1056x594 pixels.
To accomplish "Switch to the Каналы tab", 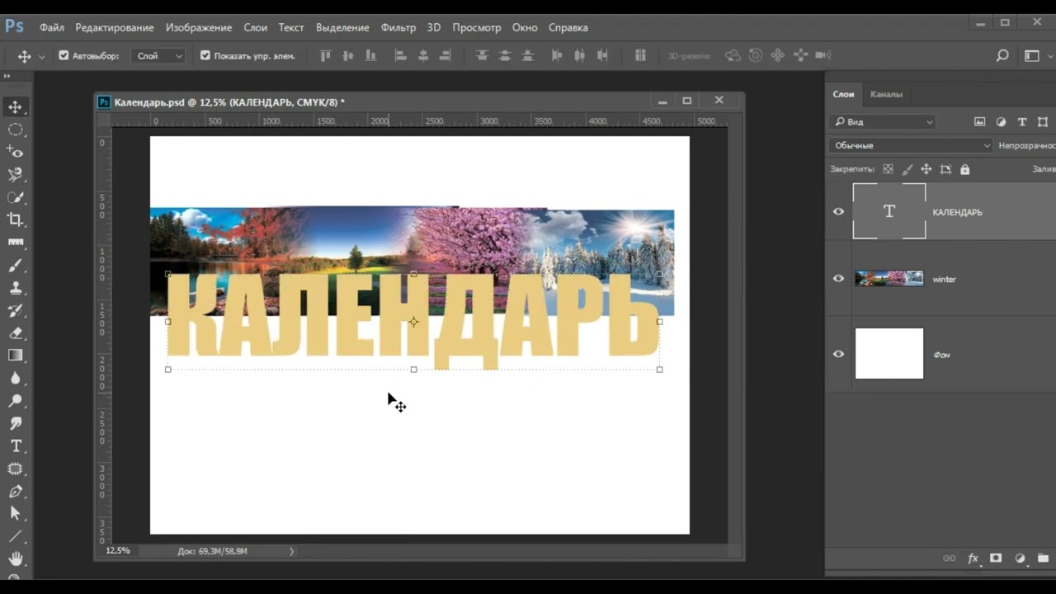I will pos(886,94).
